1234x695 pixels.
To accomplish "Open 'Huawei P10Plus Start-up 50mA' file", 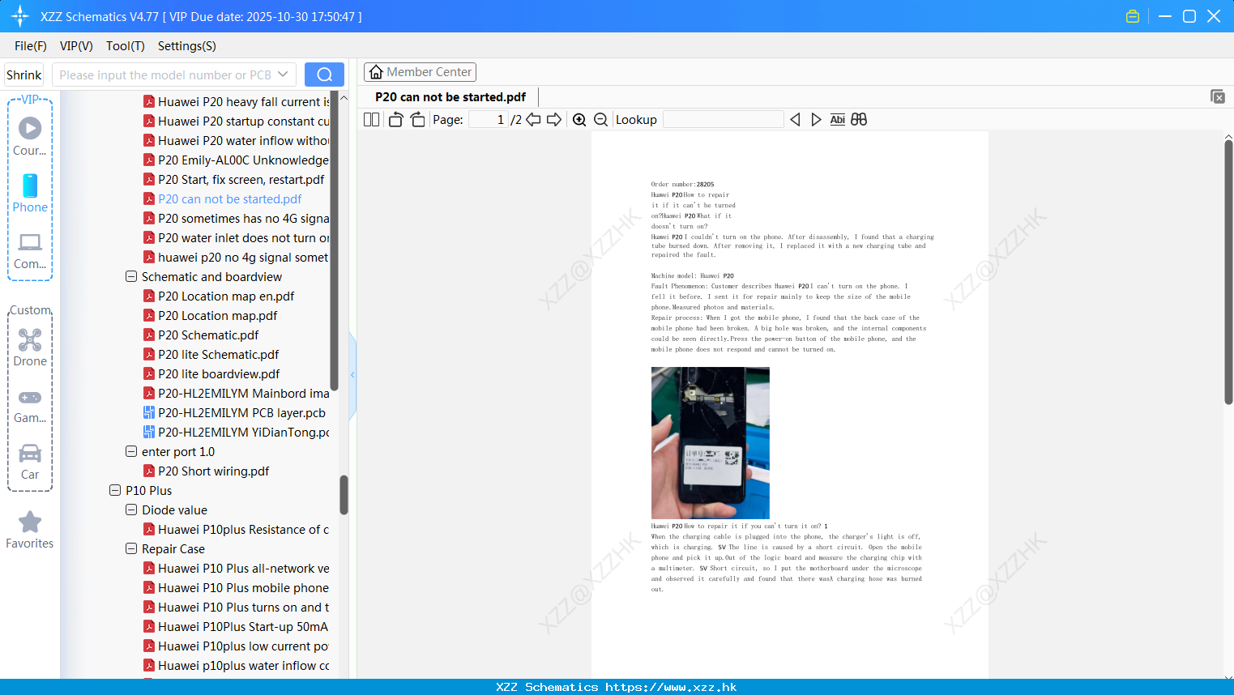I will [236, 626].
